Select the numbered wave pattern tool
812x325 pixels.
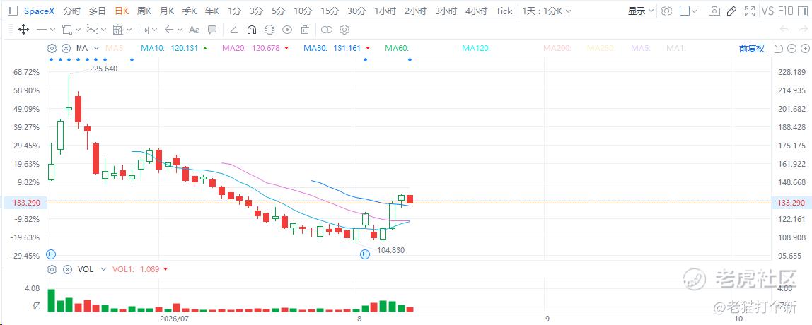coord(92,30)
